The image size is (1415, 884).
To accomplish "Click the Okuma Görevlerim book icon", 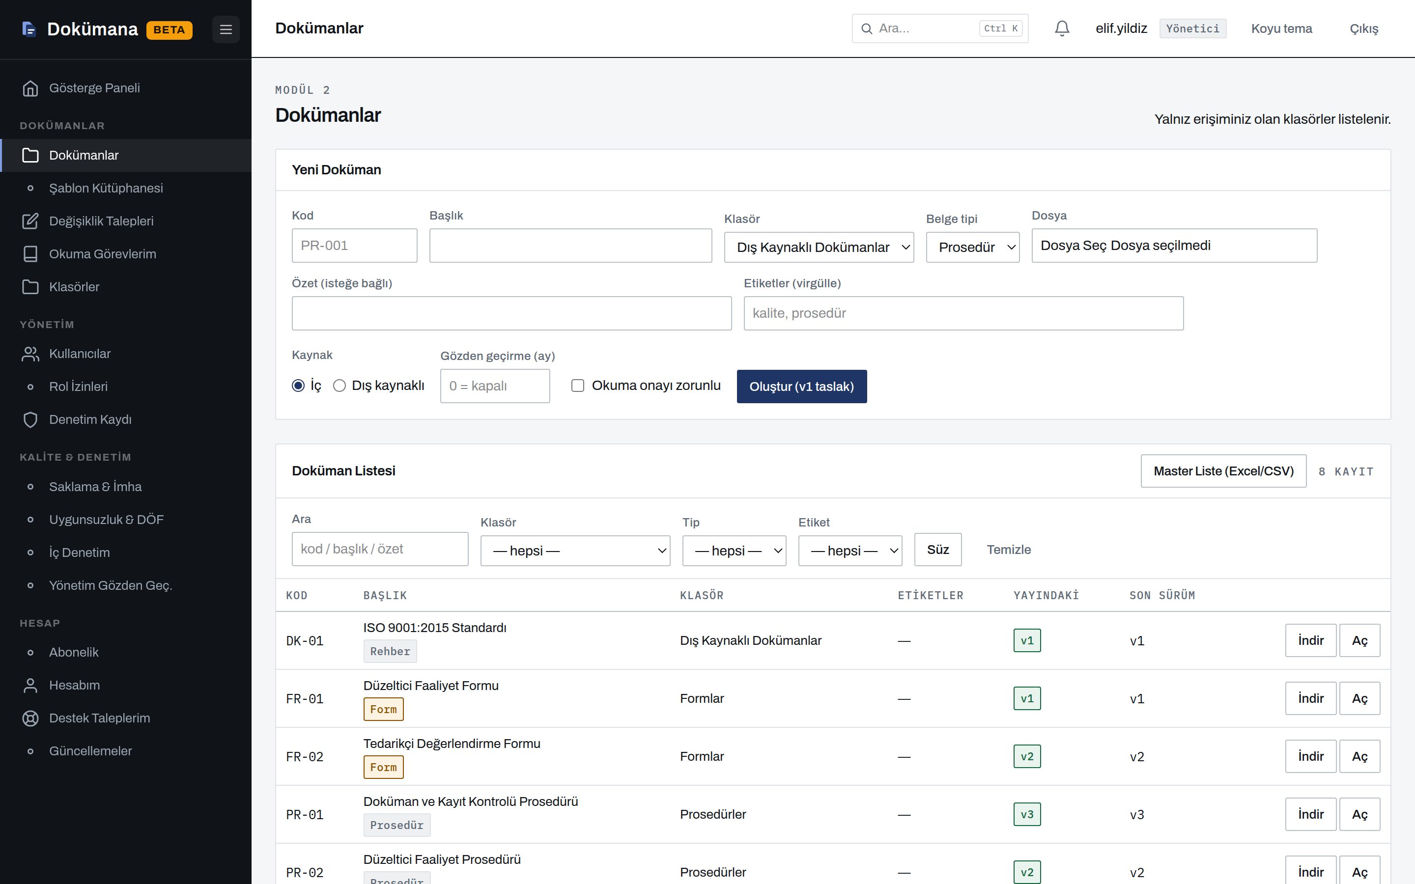I will pos(30,254).
